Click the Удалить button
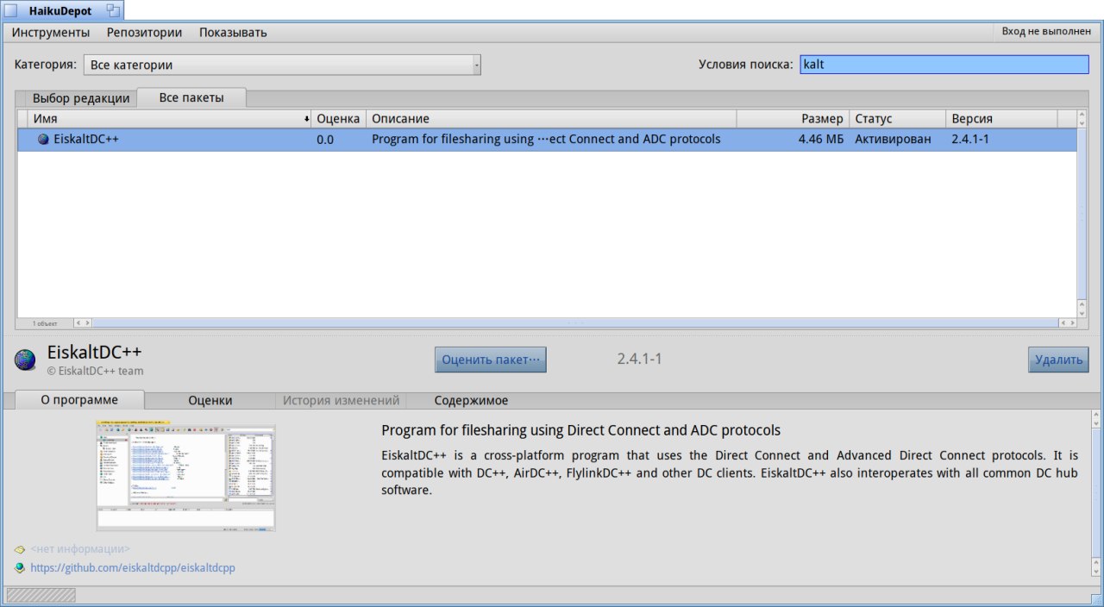Image resolution: width=1104 pixels, height=607 pixels. point(1058,360)
